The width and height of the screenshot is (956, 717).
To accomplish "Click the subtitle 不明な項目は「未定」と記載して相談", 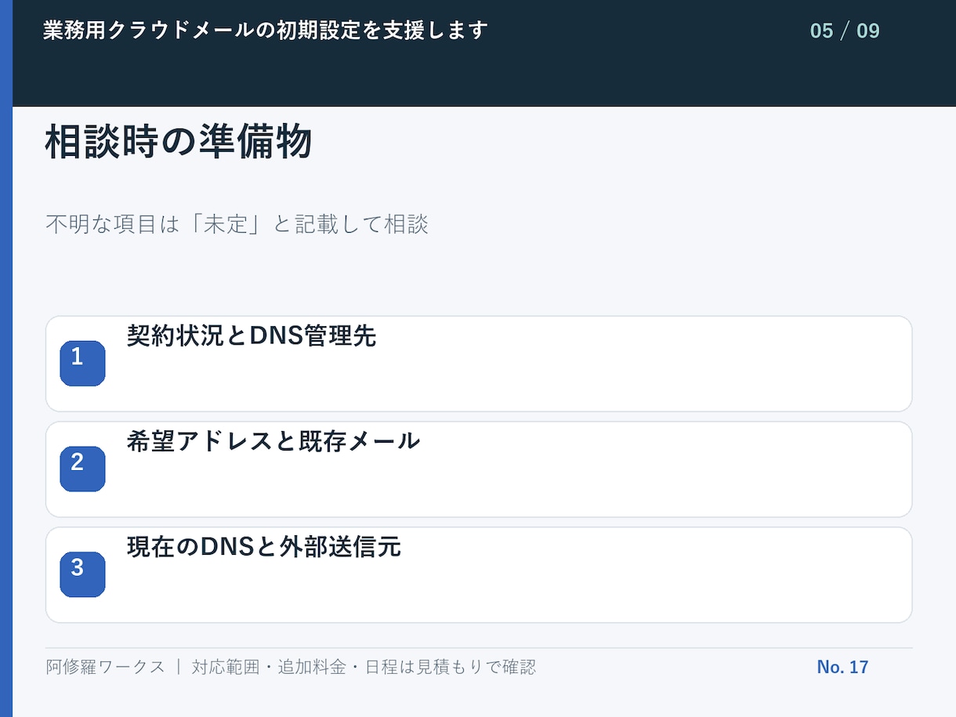I will 237,225.
